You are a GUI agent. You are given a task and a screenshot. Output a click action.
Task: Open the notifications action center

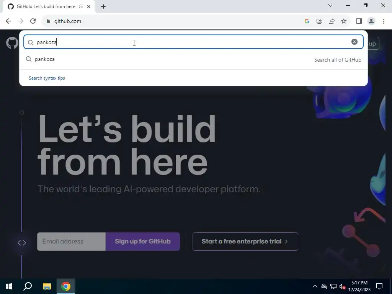point(379,286)
